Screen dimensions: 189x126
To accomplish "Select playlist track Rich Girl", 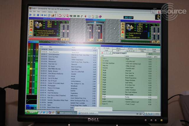I will 68,98.
